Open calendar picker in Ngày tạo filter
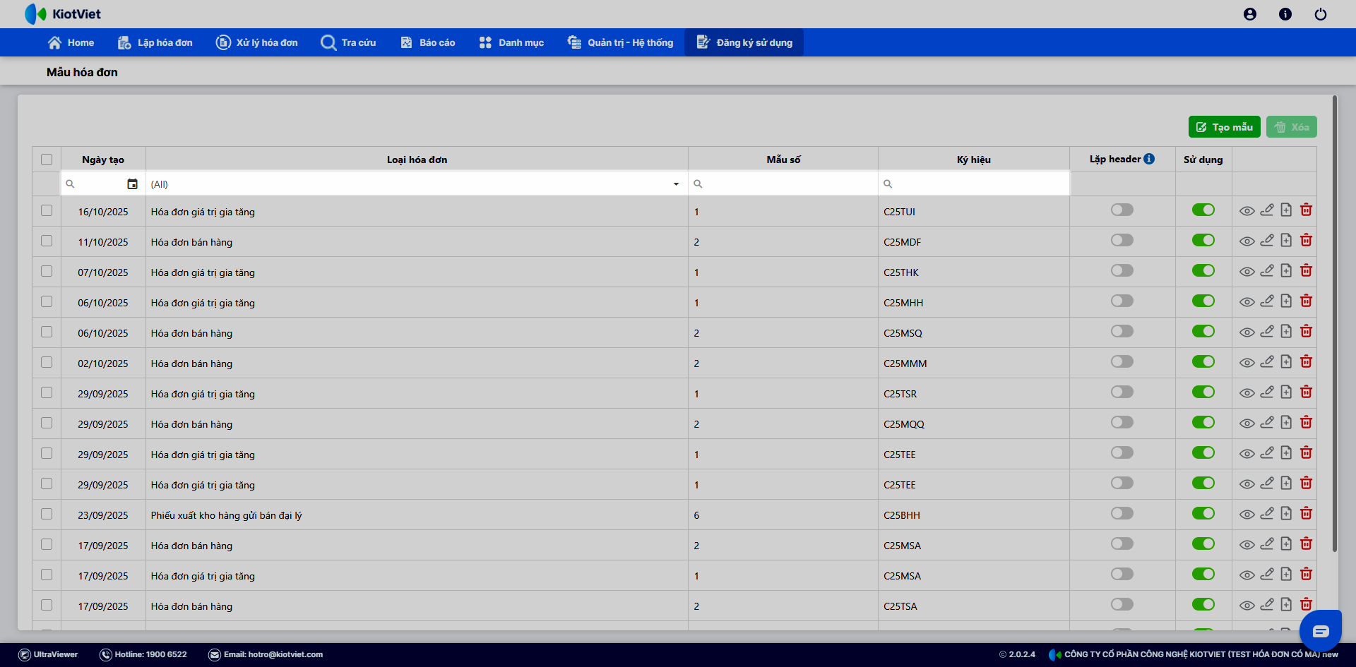 (132, 184)
